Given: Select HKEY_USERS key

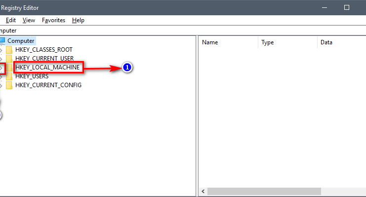Looking at the screenshot, I should point(32,76).
